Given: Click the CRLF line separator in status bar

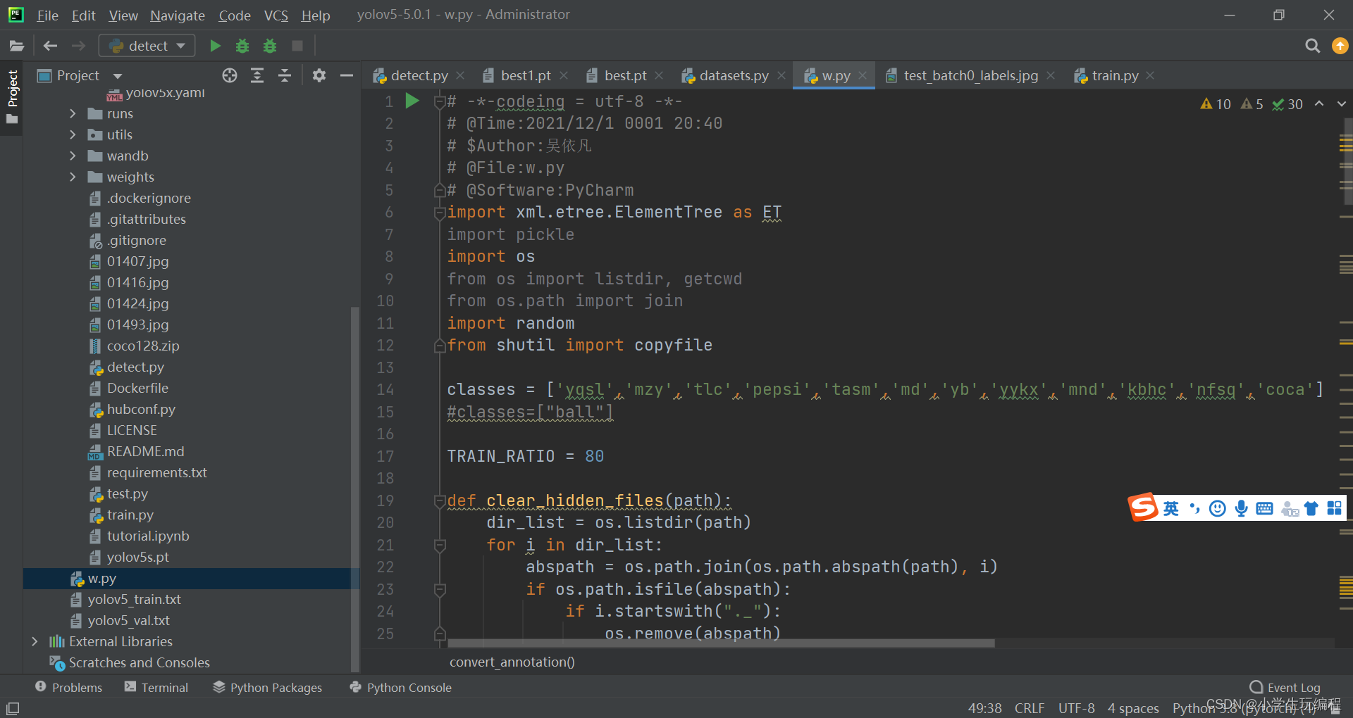Looking at the screenshot, I should coord(1029,708).
